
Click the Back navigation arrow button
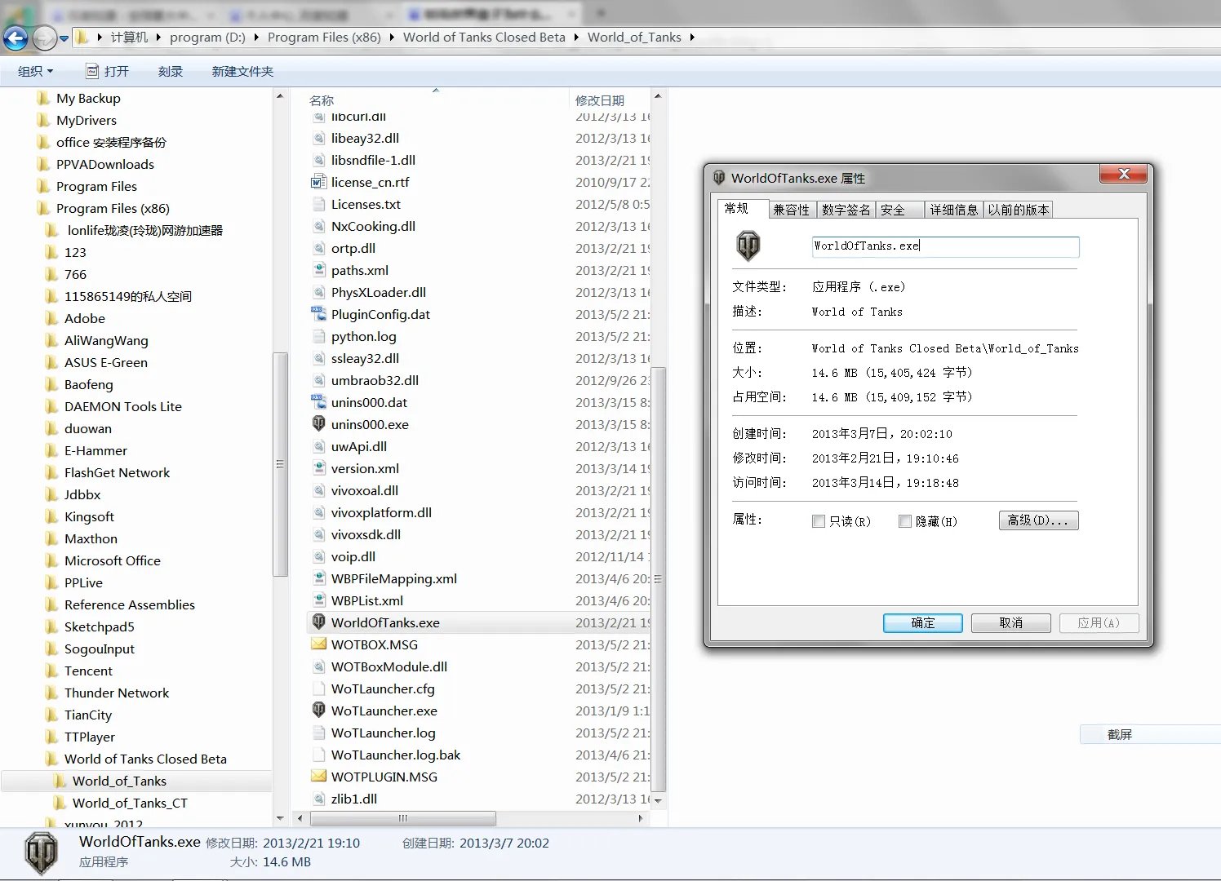16,38
